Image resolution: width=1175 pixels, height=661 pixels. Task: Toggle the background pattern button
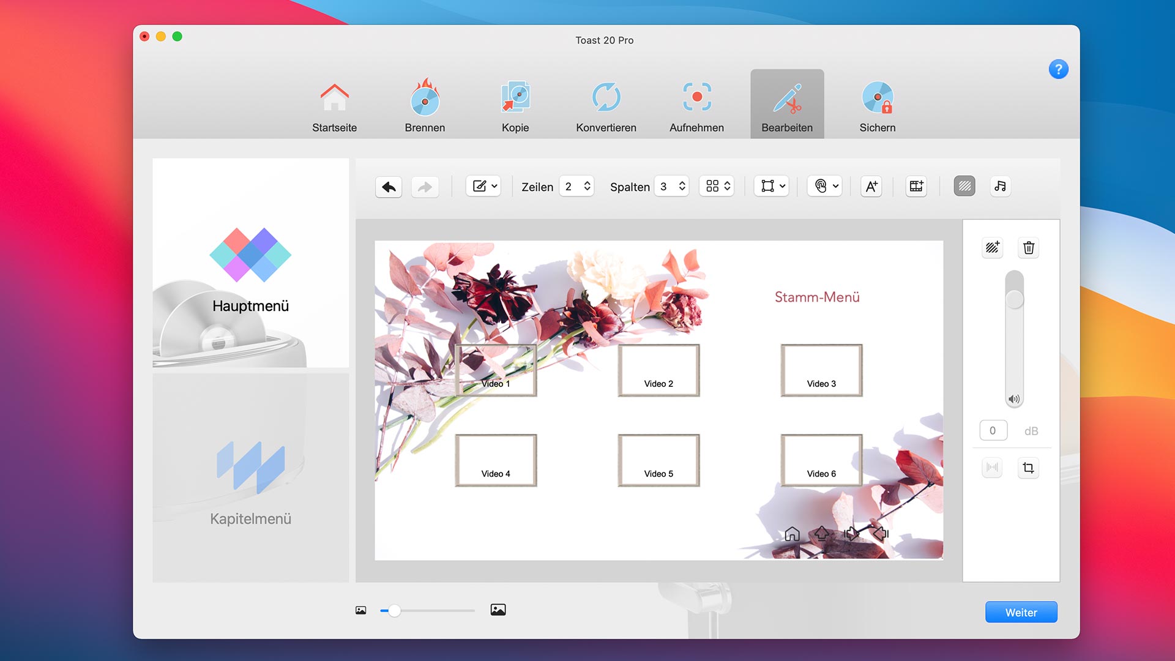coord(964,187)
